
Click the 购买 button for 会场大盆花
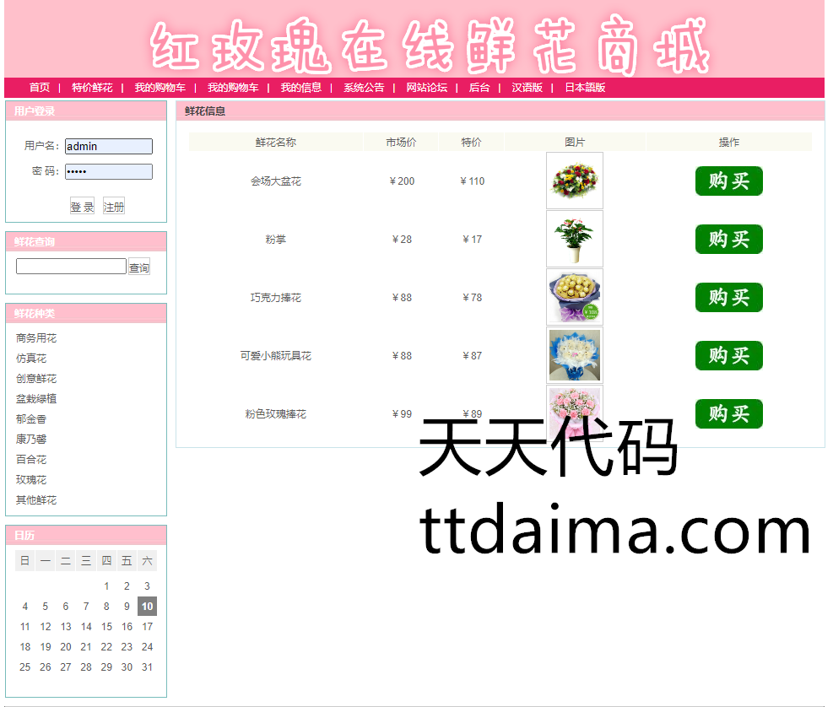click(728, 181)
